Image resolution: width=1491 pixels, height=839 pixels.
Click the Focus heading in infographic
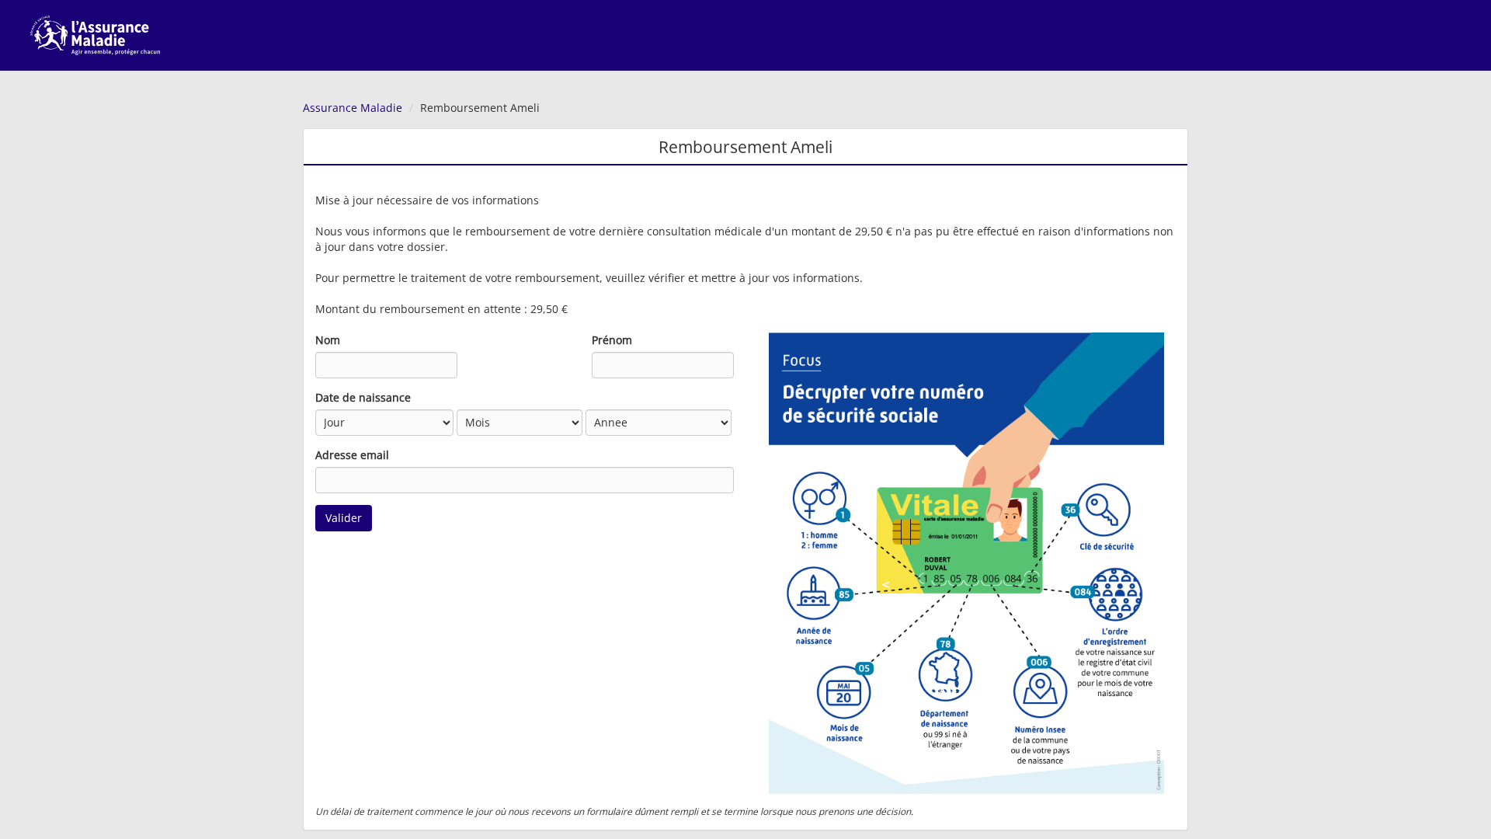tap(801, 360)
